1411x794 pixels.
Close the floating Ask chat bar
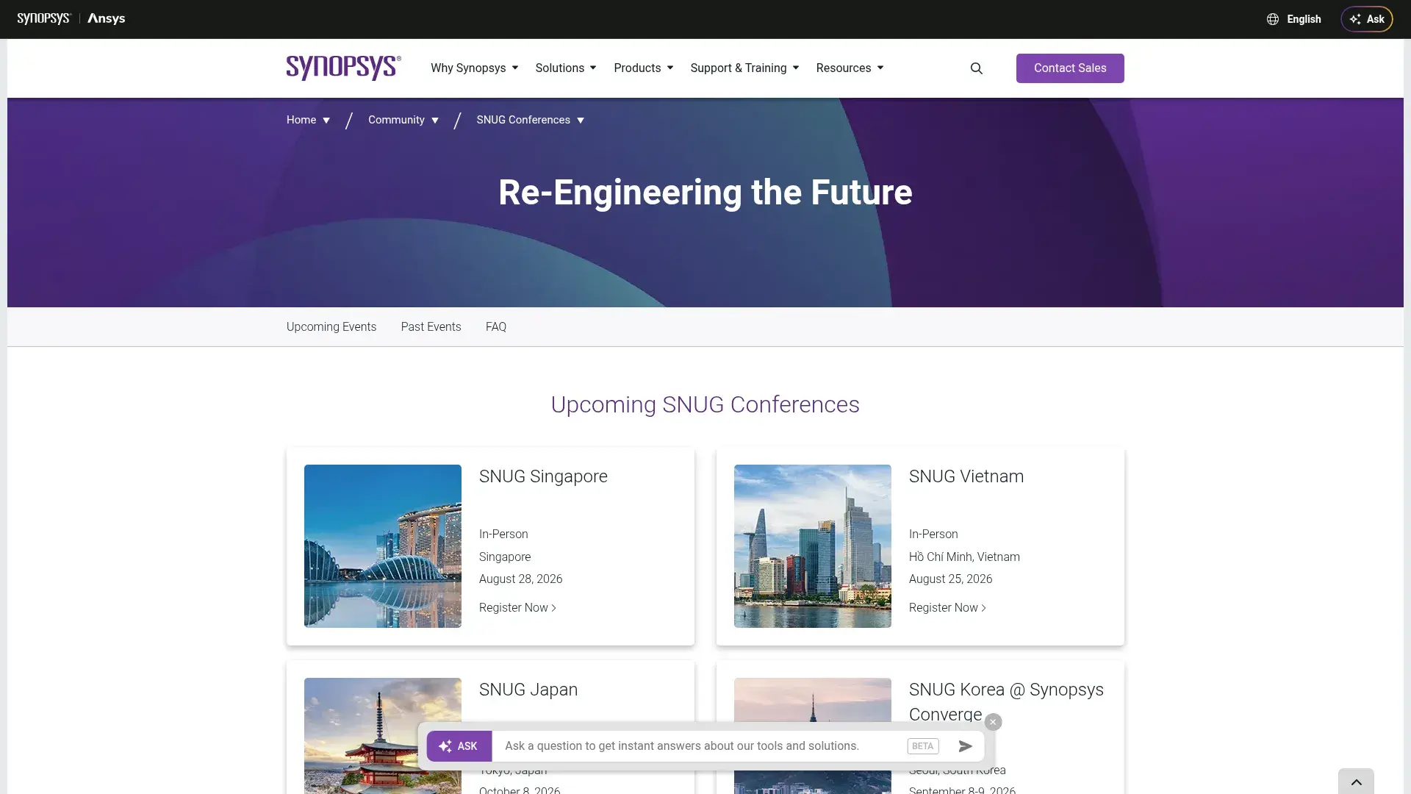click(993, 722)
